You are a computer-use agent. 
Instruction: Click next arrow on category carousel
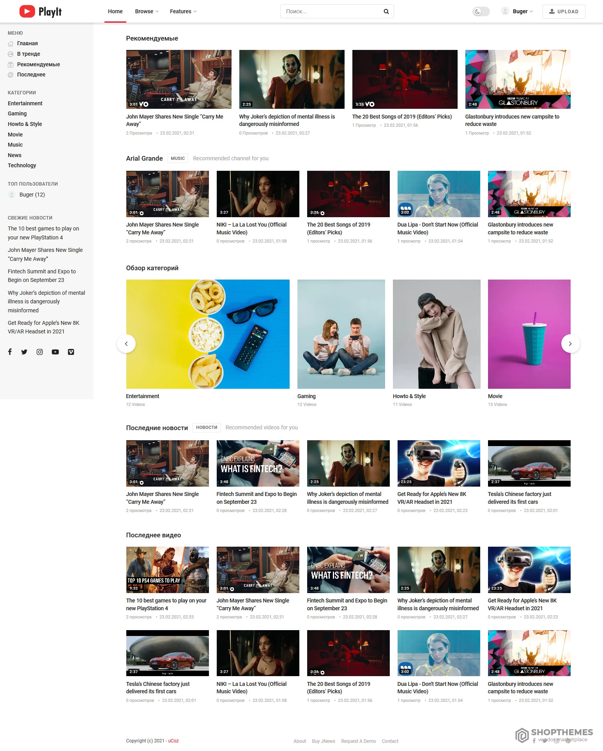(570, 344)
